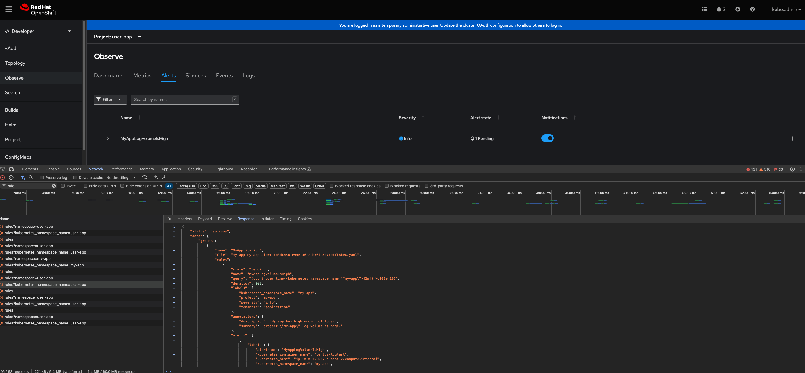805x373 pixels.
Task: Open the application launcher grid icon
Action: 704,10
